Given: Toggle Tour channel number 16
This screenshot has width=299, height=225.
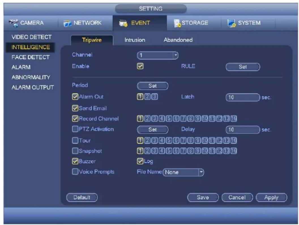Looking at the screenshot, I should click(x=234, y=140).
